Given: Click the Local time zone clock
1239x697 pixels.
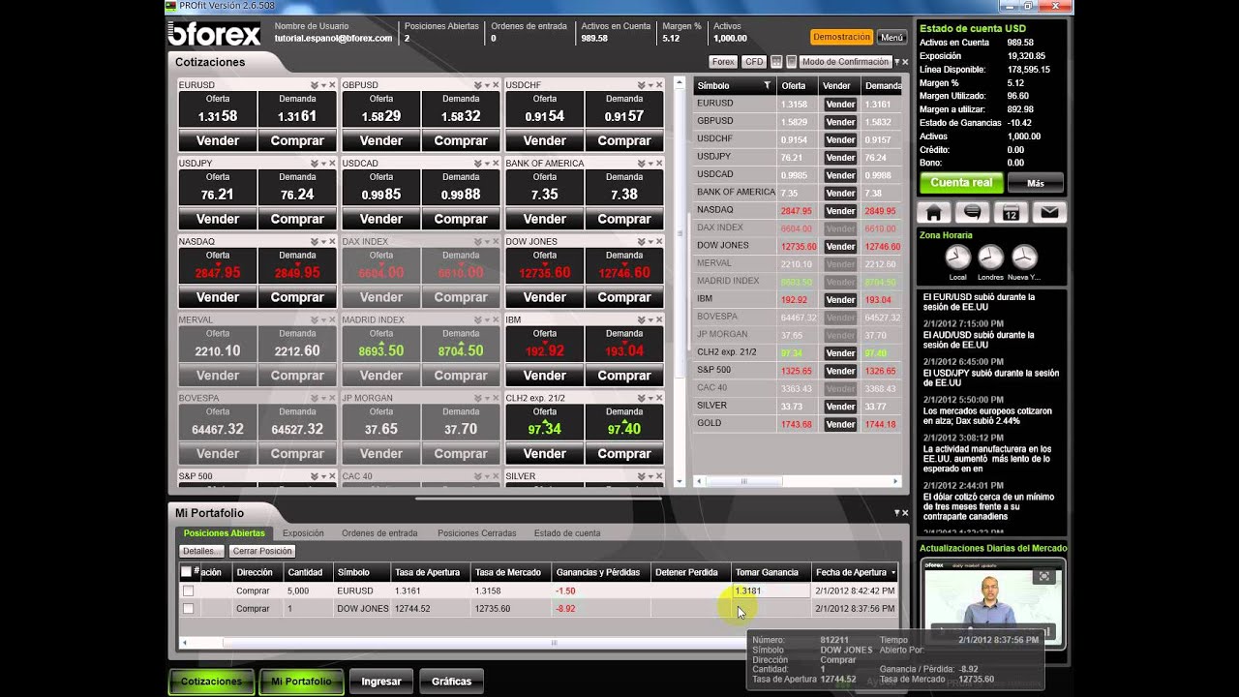Looking at the screenshot, I should (x=957, y=258).
